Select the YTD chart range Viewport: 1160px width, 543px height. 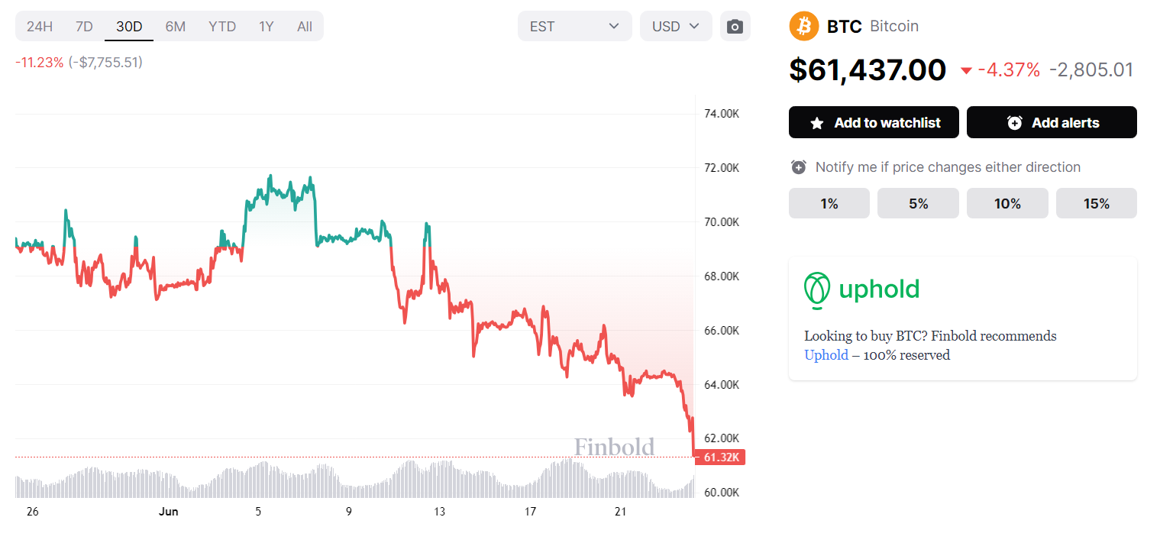click(222, 27)
